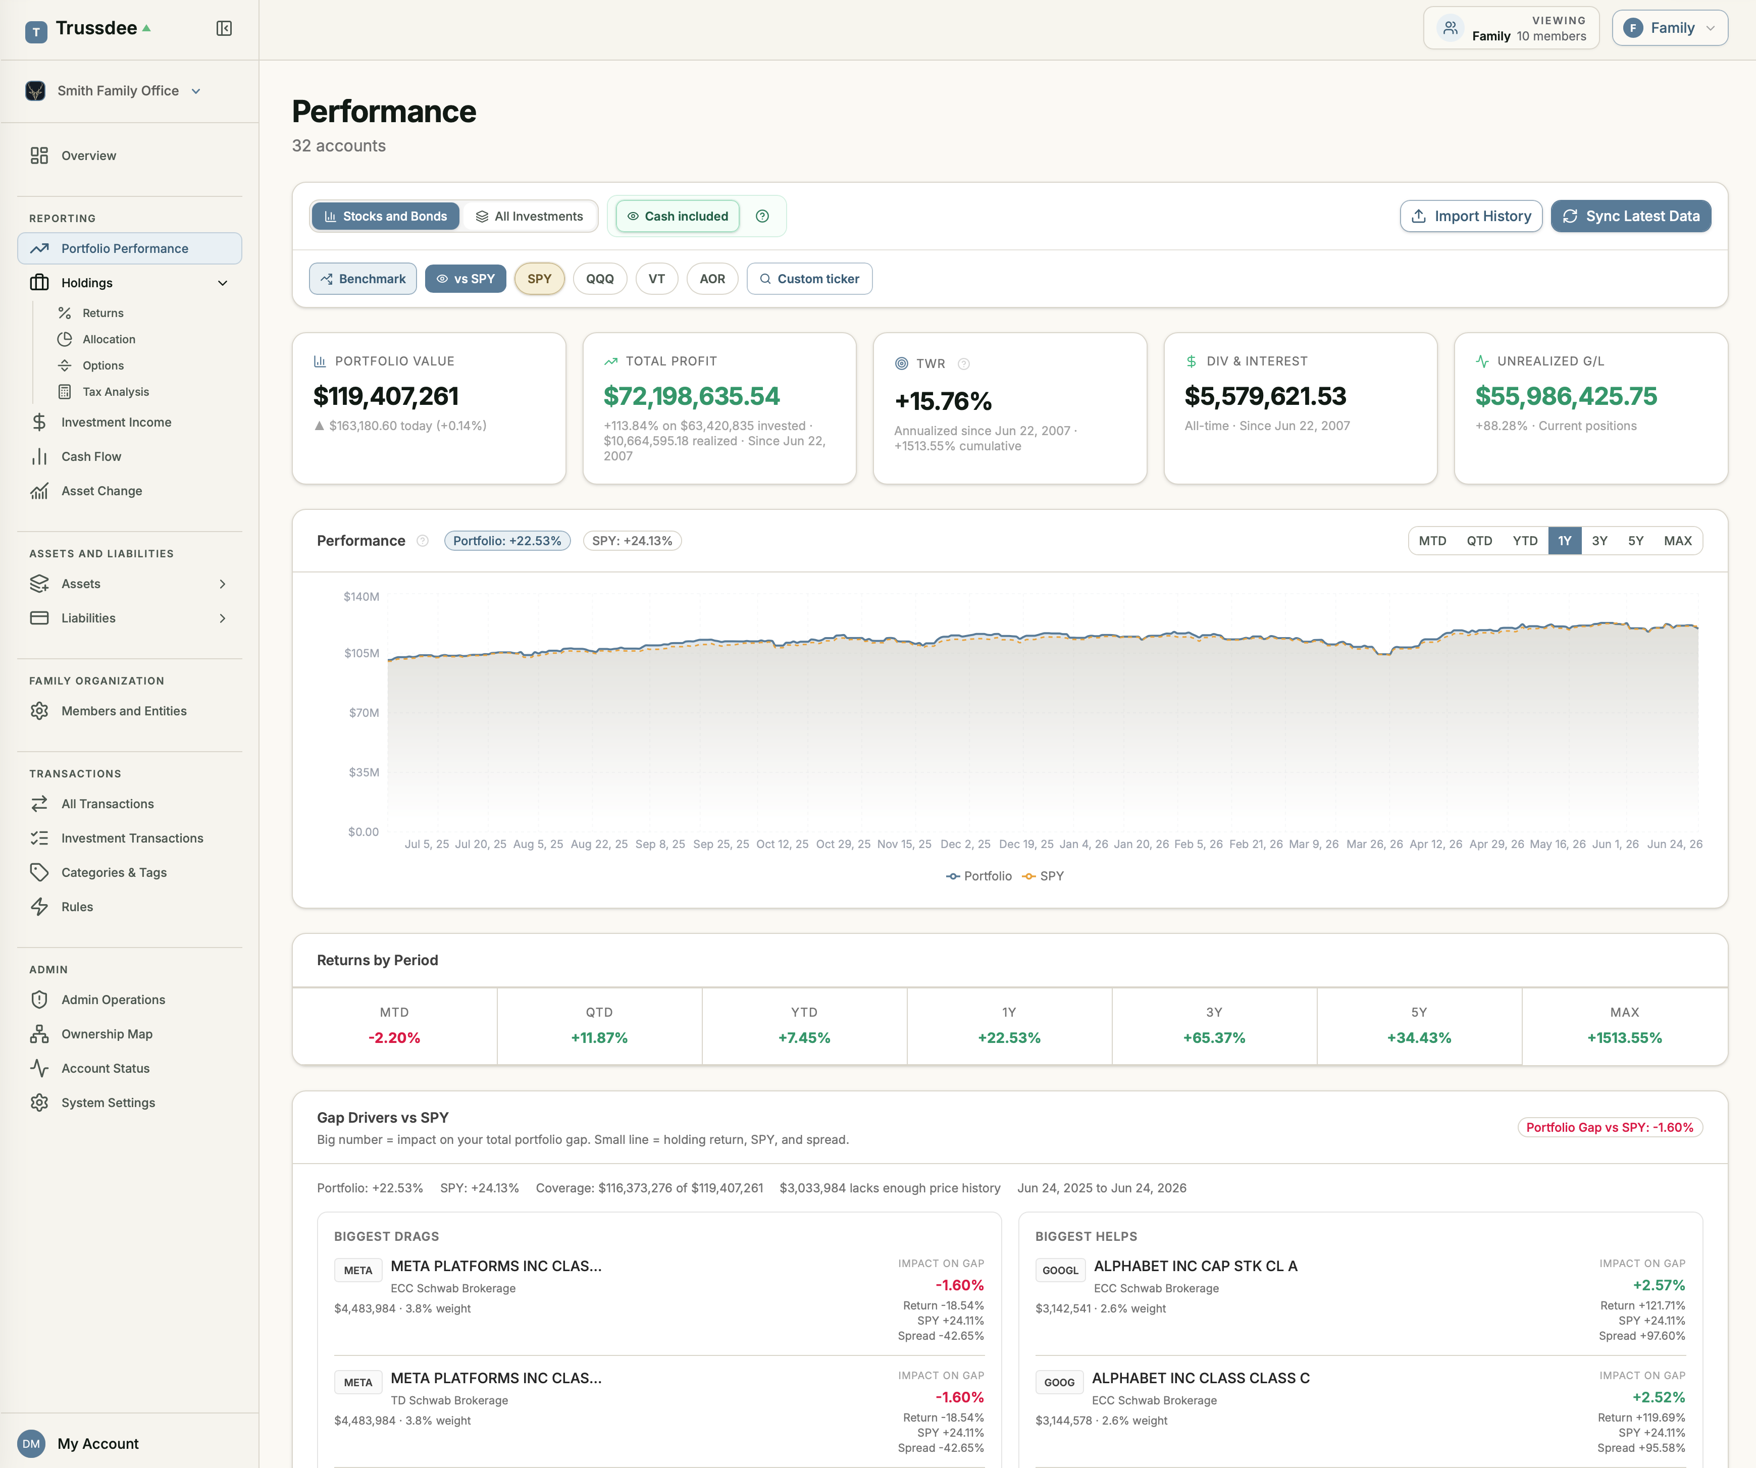Open the Custom ticker search

tap(809, 278)
